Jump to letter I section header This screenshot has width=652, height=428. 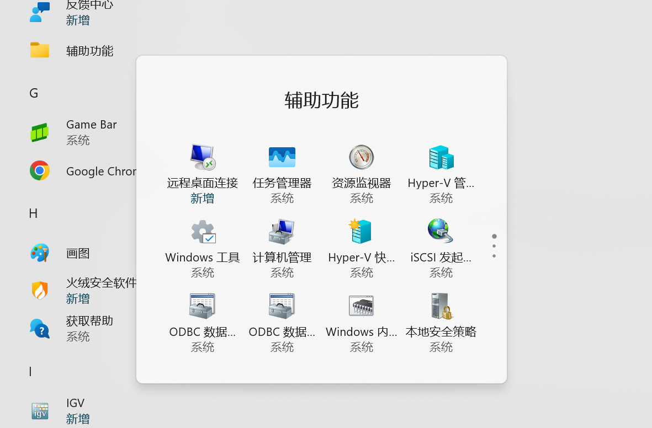click(x=30, y=372)
